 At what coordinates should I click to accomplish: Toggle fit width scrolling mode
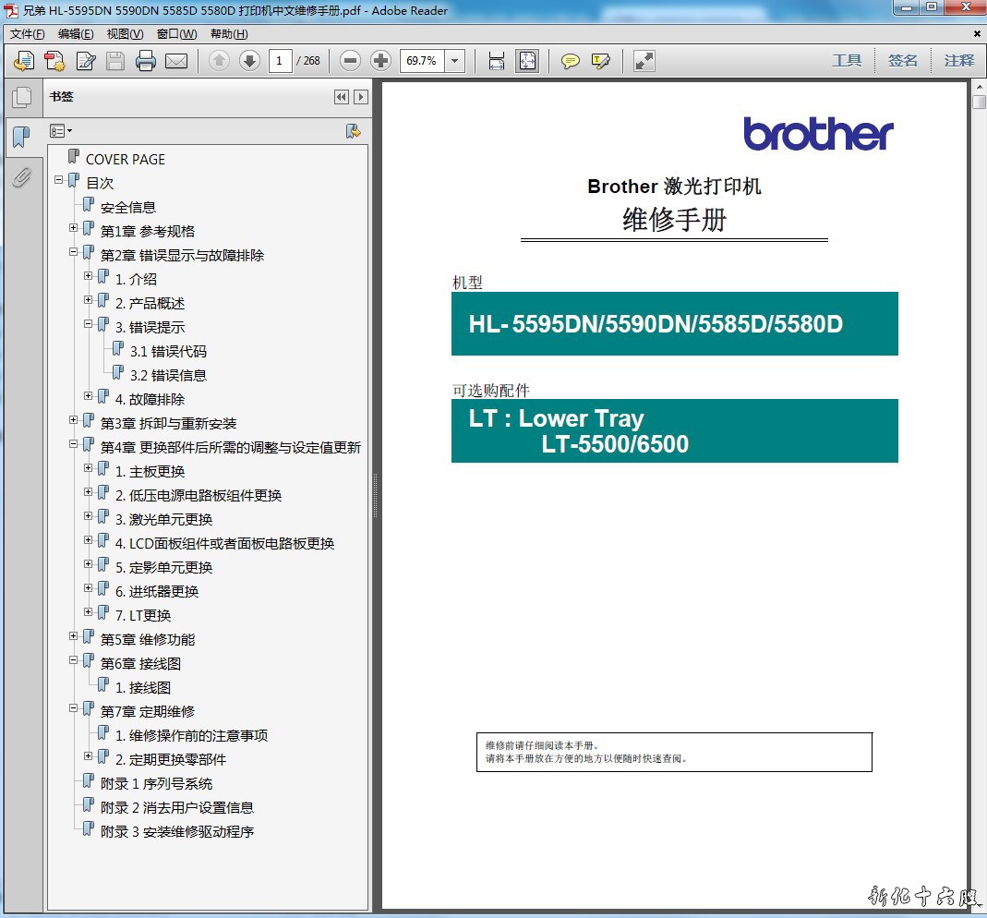click(x=497, y=61)
